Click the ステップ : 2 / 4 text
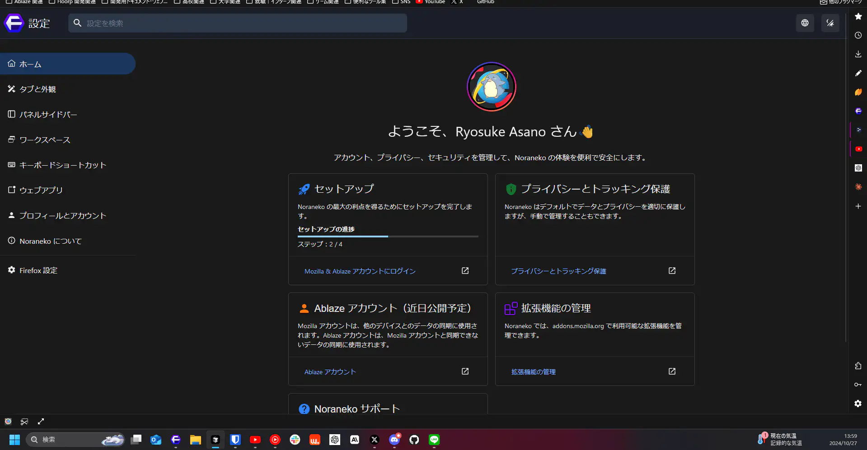The image size is (867, 450). 320,244
